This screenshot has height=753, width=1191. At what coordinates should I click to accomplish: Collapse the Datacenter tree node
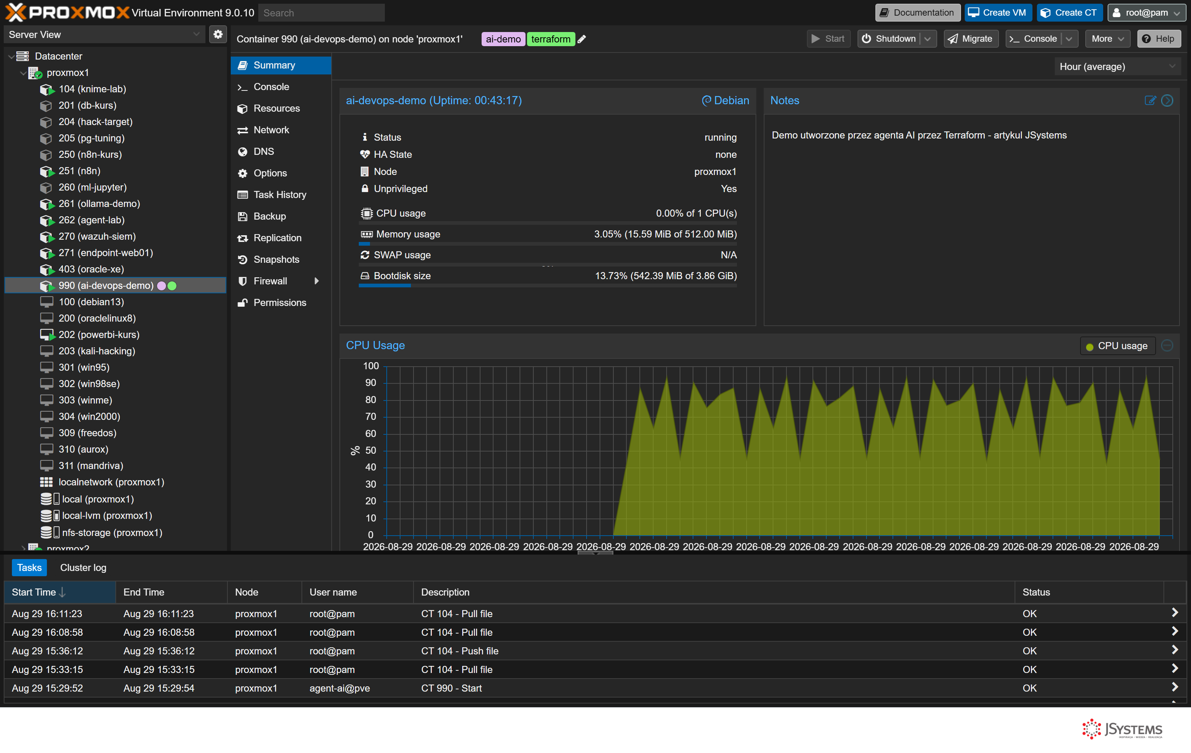point(12,57)
